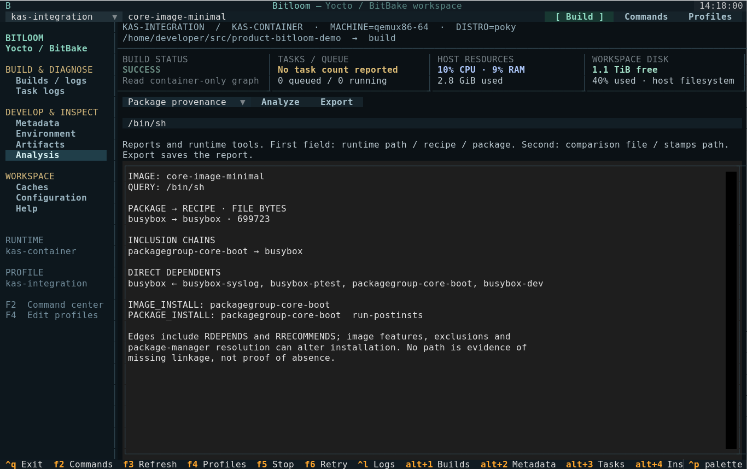Open the Commands tab
The height and width of the screenshot is (469, 747).
point(646,17)
